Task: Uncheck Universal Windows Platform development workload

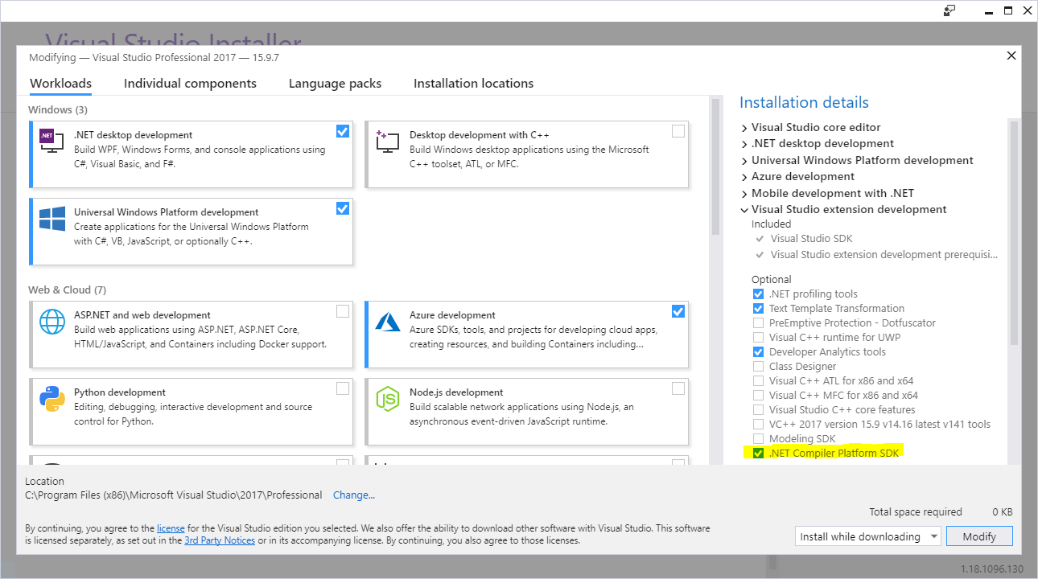Action: click(343, 208)
